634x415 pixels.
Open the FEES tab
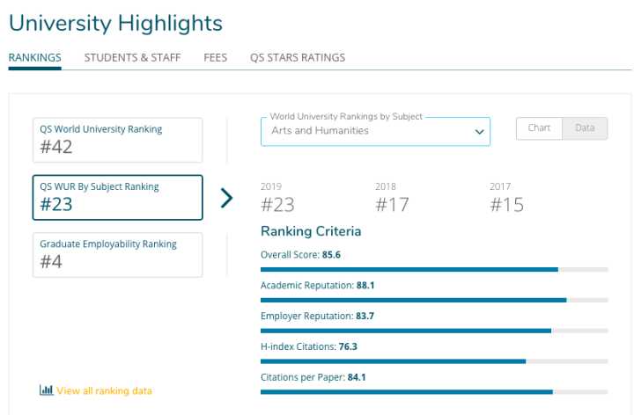pyautogui.click(x=215, y=58)
